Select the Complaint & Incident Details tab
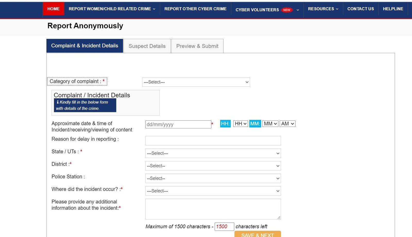The image size is (412, 237). [x=85, y=46]
